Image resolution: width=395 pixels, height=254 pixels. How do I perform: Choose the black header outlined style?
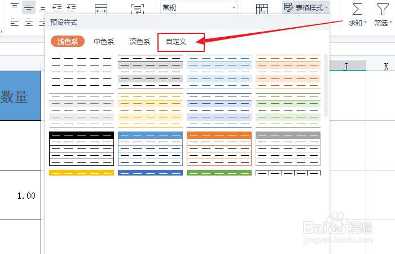[81, 148]
